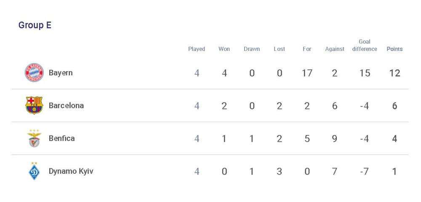This screenshot has width=421, height=202.
Task: Select the Benfica team name
Action: pyautogui.click(x=62, y=138)
